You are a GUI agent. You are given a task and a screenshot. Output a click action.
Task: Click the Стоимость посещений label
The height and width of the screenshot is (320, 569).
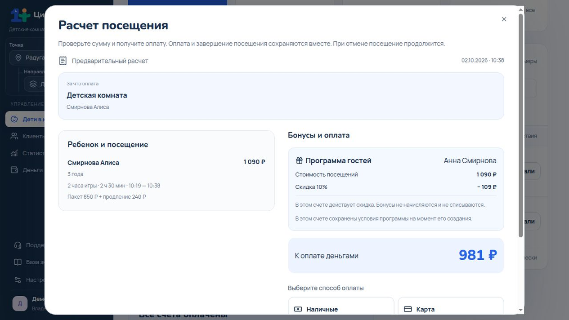coord(327,174)
